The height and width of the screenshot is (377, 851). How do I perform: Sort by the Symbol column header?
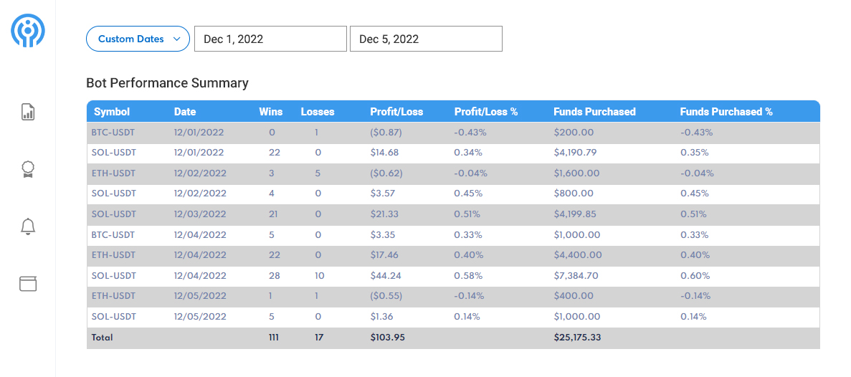[112, 112]
